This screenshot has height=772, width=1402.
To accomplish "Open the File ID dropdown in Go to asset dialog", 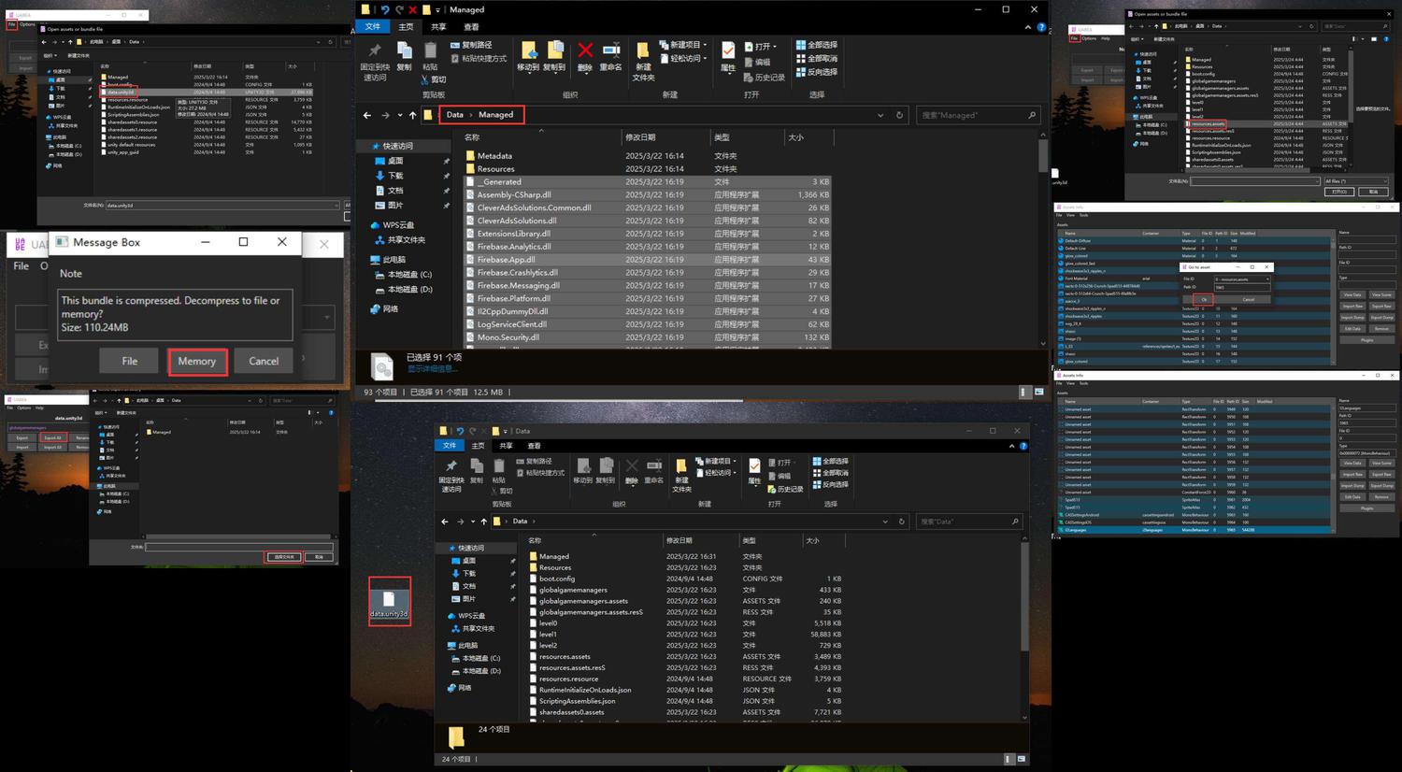I will (x=1243, y=279).
